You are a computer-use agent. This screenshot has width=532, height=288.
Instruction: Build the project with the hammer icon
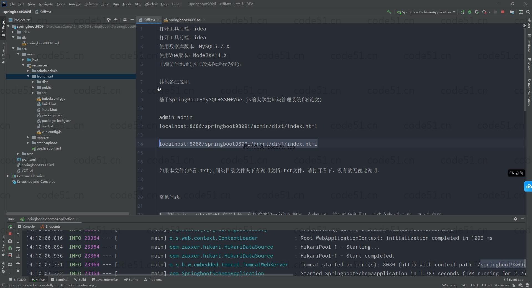coord(389,12)
